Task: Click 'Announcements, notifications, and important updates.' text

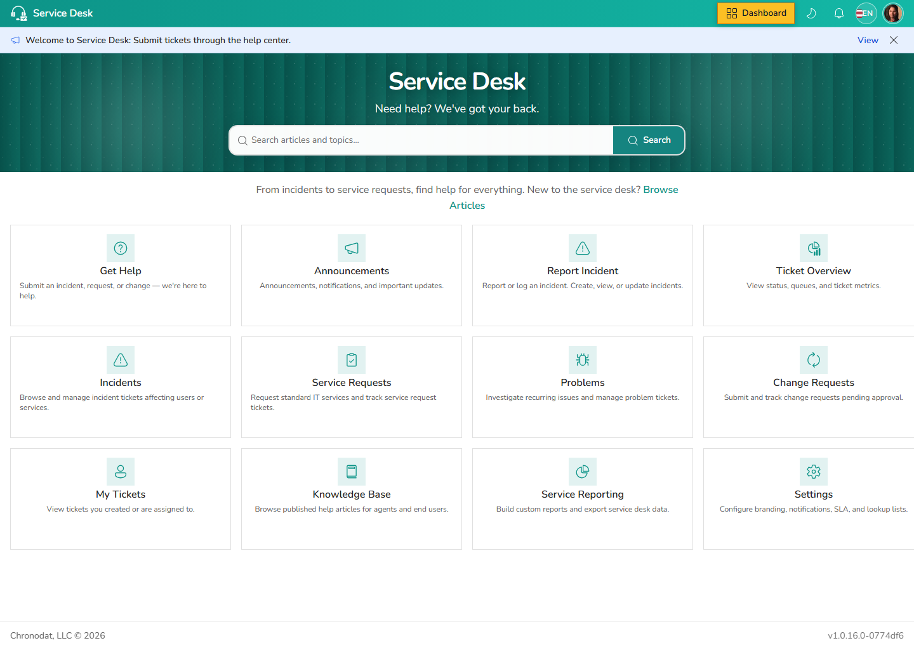Action: (x=352, y=286)
